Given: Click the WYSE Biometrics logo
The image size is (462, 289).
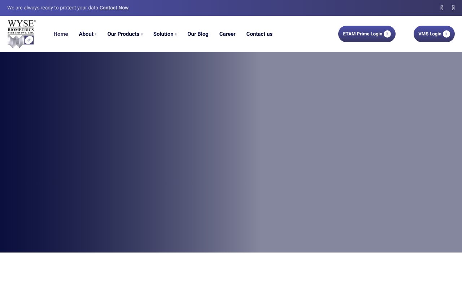Looking at the screenshot, I should (x=21, y=34).
